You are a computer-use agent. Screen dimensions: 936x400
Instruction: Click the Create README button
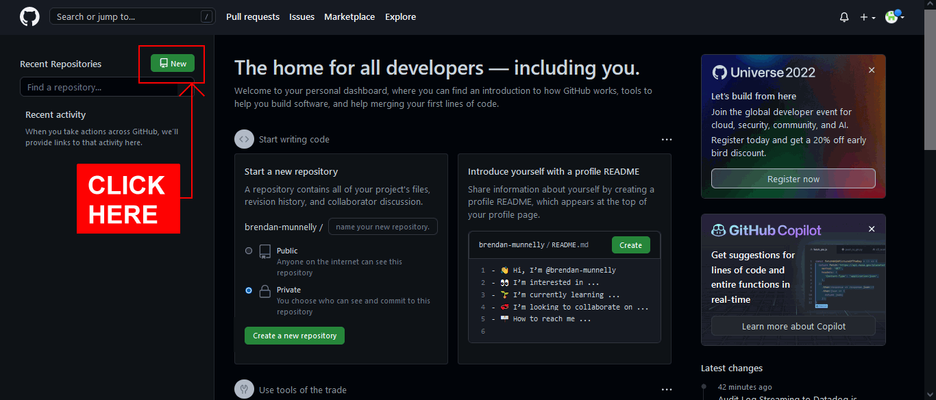click(x=630, y=245)
